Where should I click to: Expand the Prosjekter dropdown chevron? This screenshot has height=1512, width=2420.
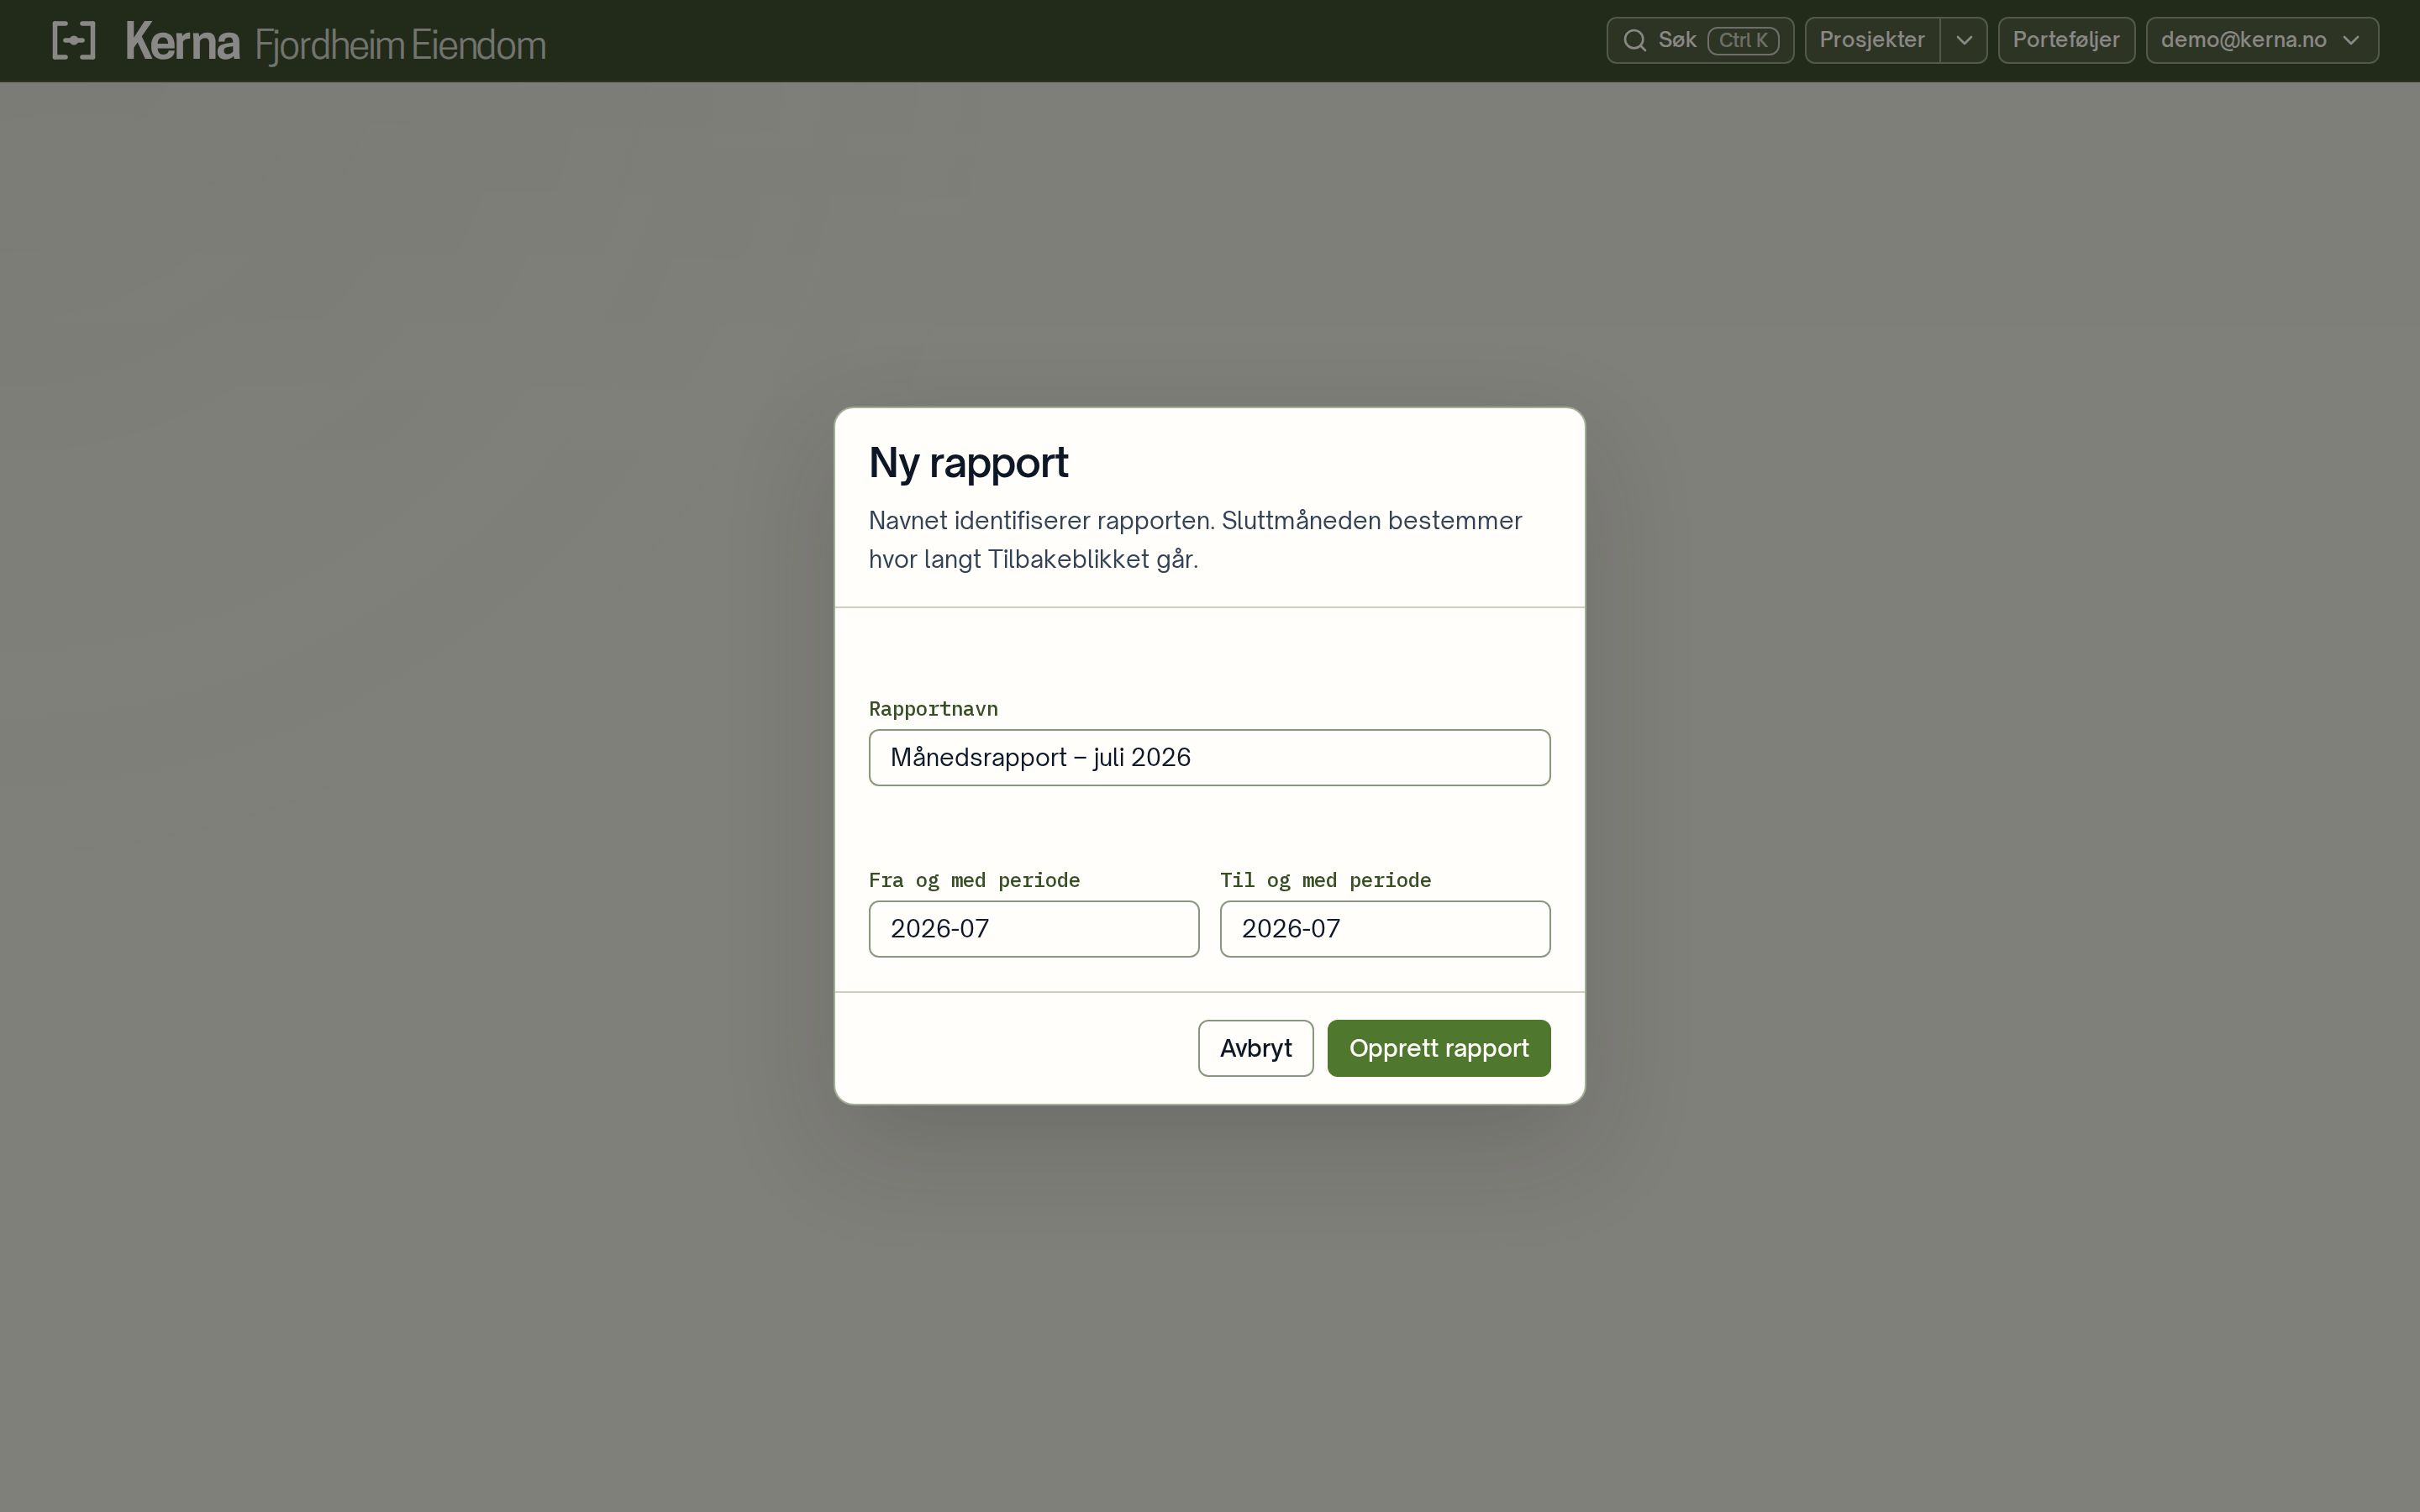pos(1964,40)
